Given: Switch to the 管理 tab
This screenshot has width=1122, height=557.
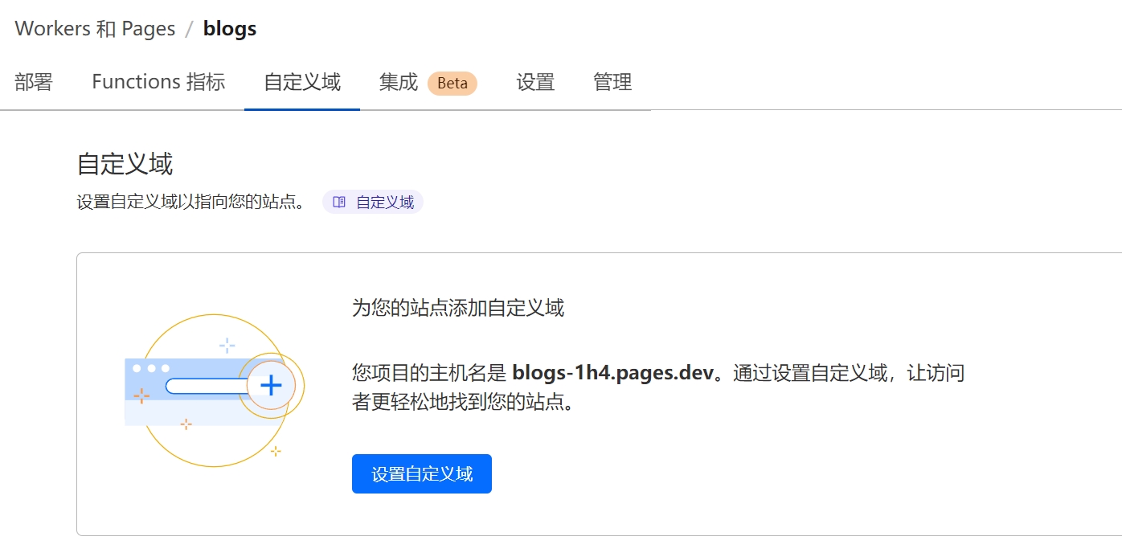Looking at the screenshot, I should 612,82.
